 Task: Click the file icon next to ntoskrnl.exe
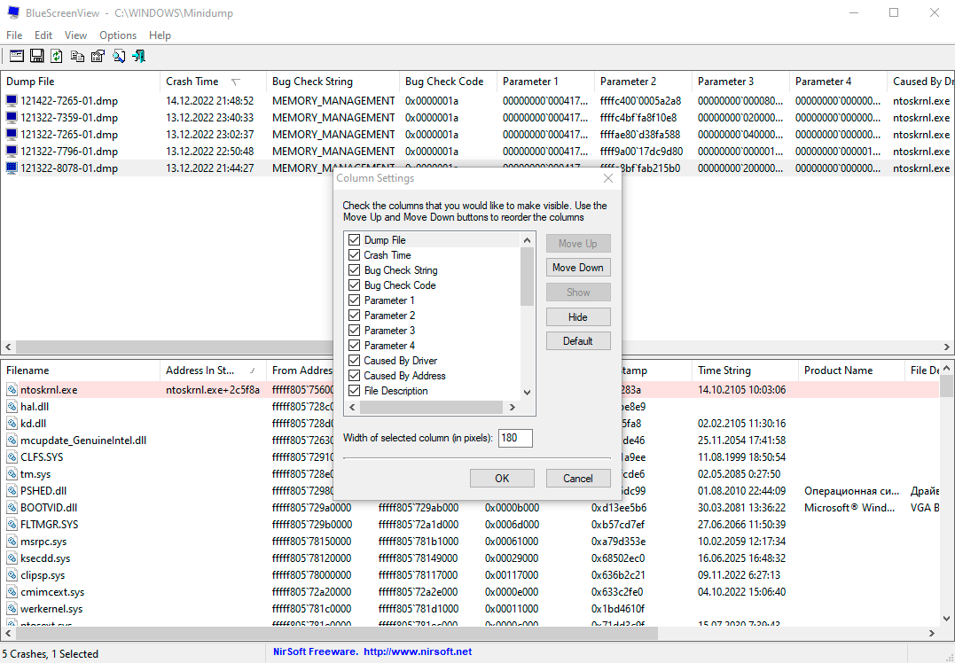click(12, 390)
